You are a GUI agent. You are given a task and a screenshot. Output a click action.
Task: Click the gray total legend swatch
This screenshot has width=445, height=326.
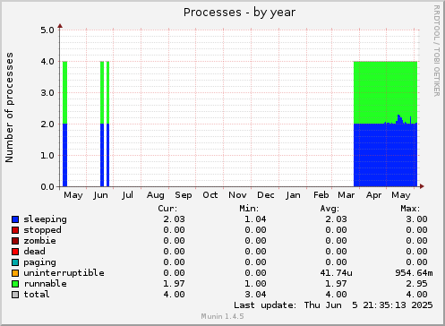(x=15, y=295)
